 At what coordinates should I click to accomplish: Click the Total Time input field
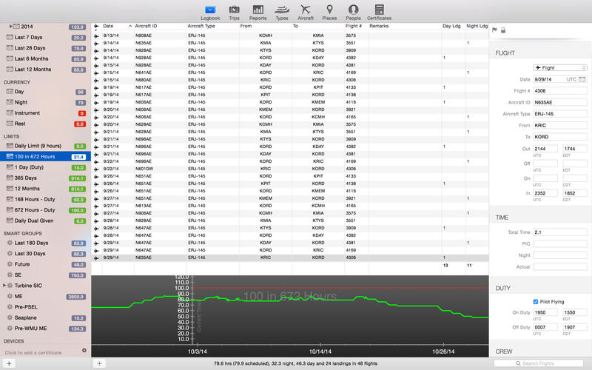click(x=559, y=232)
